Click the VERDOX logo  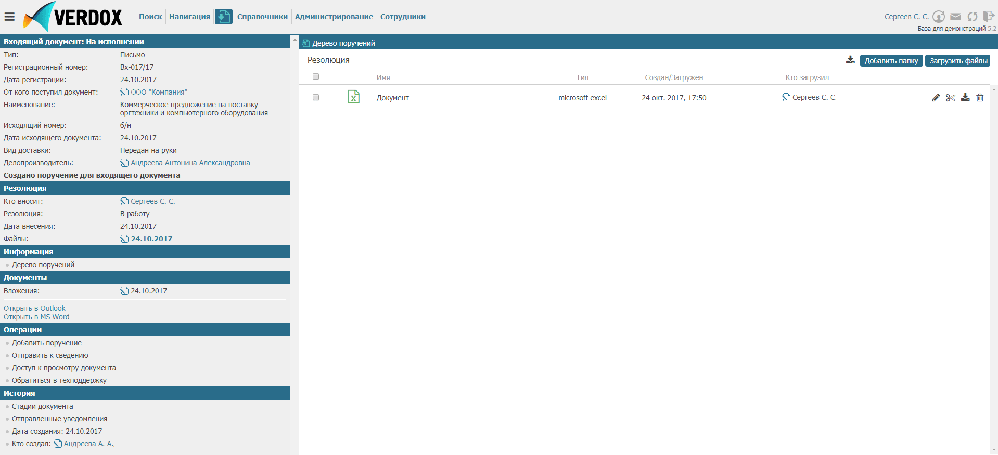(x=73, y=17)
